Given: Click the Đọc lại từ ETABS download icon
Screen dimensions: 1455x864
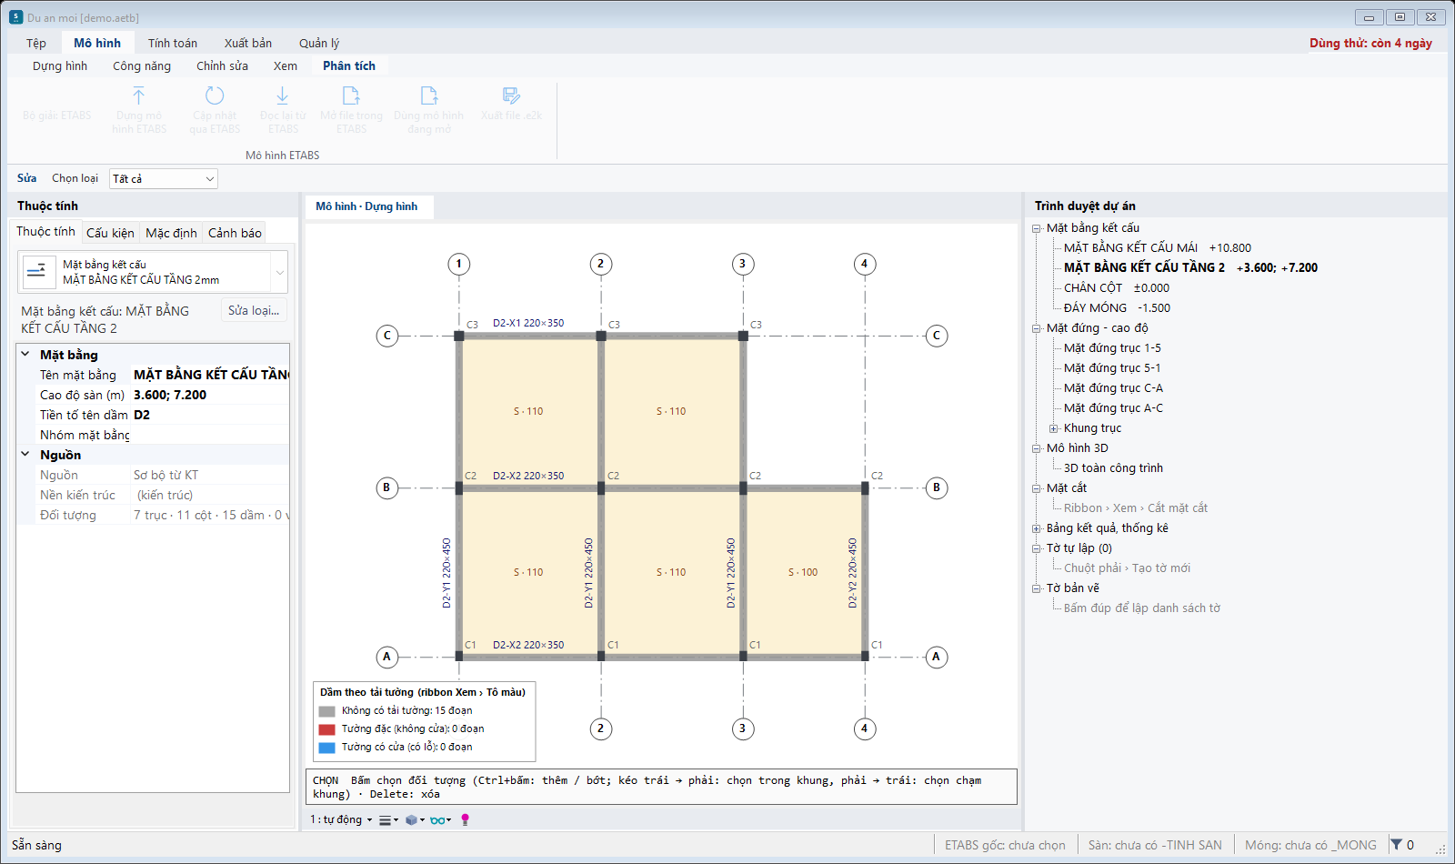Looking at the screenshot, I should point(283,95).
